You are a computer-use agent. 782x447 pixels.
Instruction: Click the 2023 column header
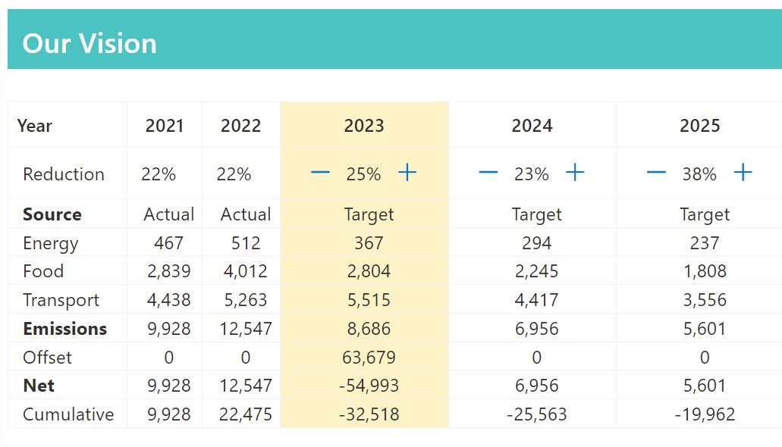[x=364, y=126]
